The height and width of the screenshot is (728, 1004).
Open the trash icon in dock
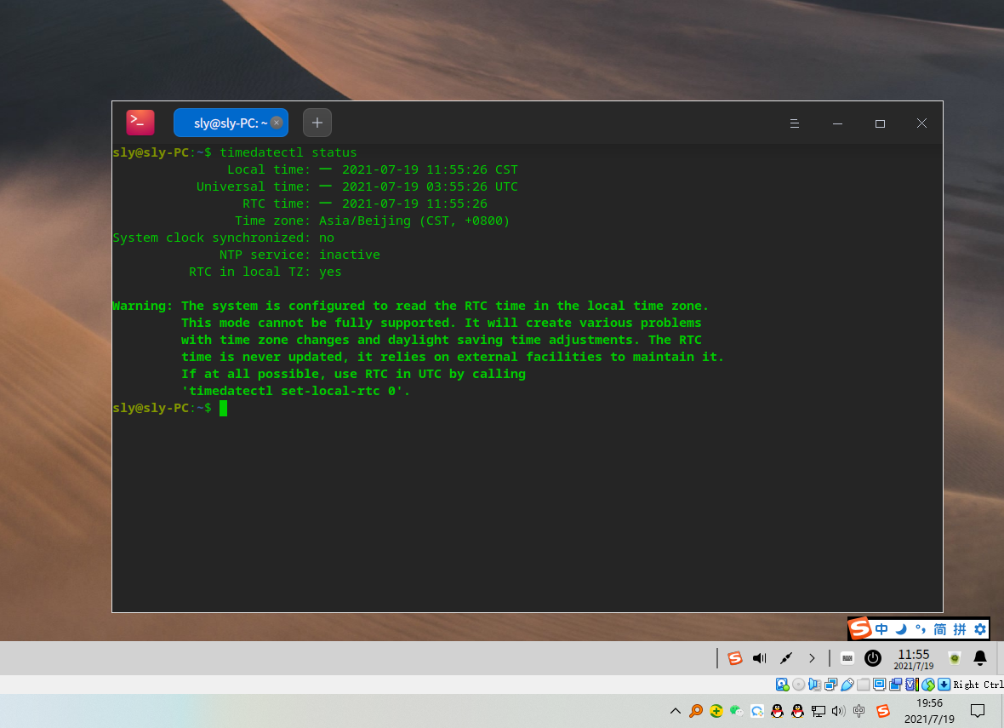[x=955, y=658]
